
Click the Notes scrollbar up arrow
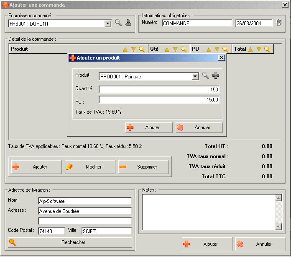tap(278, 198)
